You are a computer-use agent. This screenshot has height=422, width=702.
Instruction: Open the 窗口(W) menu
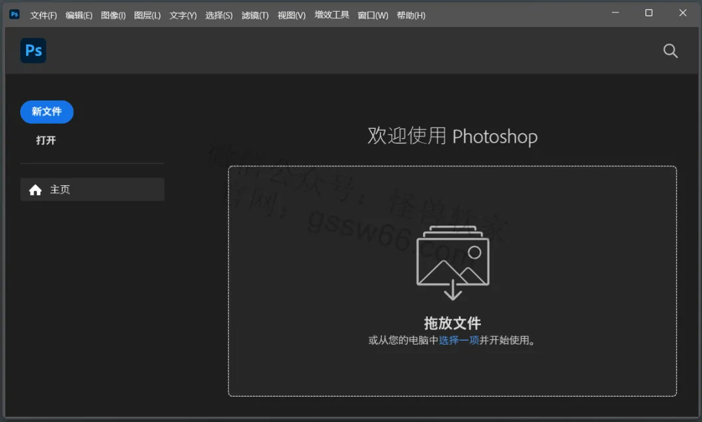(373, 15)
